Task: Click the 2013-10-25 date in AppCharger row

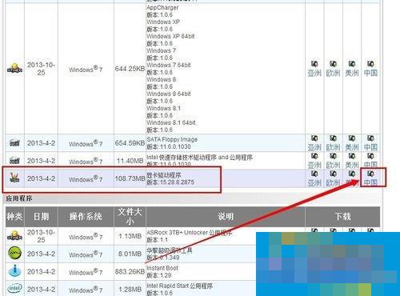Action: pyautogui.click(x=41, y=69)
